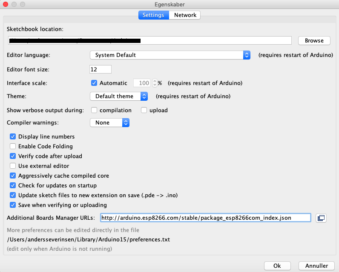Click the Sketchbook location path field
This screenshot has height=272, width=339.
coord(150,40)
